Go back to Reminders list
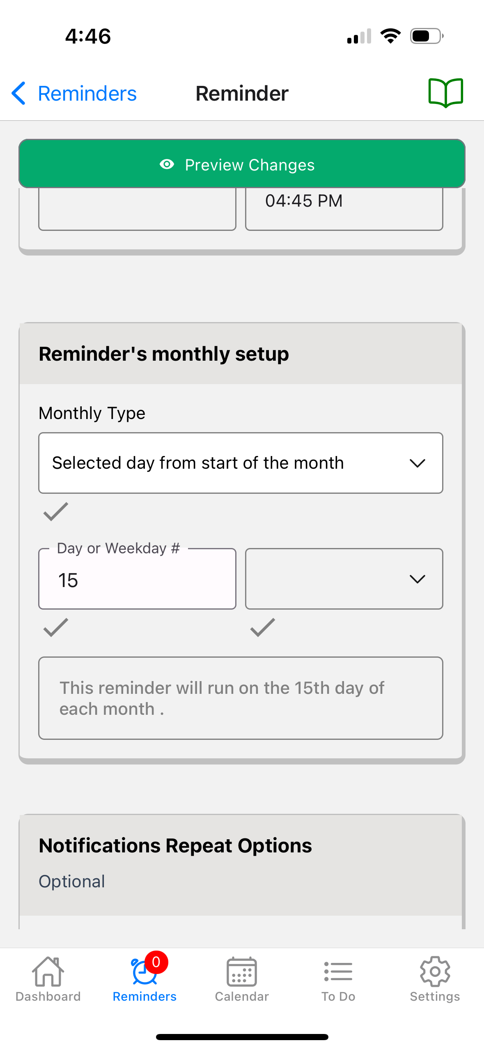The image size is (484, 1050). [87, 93]
